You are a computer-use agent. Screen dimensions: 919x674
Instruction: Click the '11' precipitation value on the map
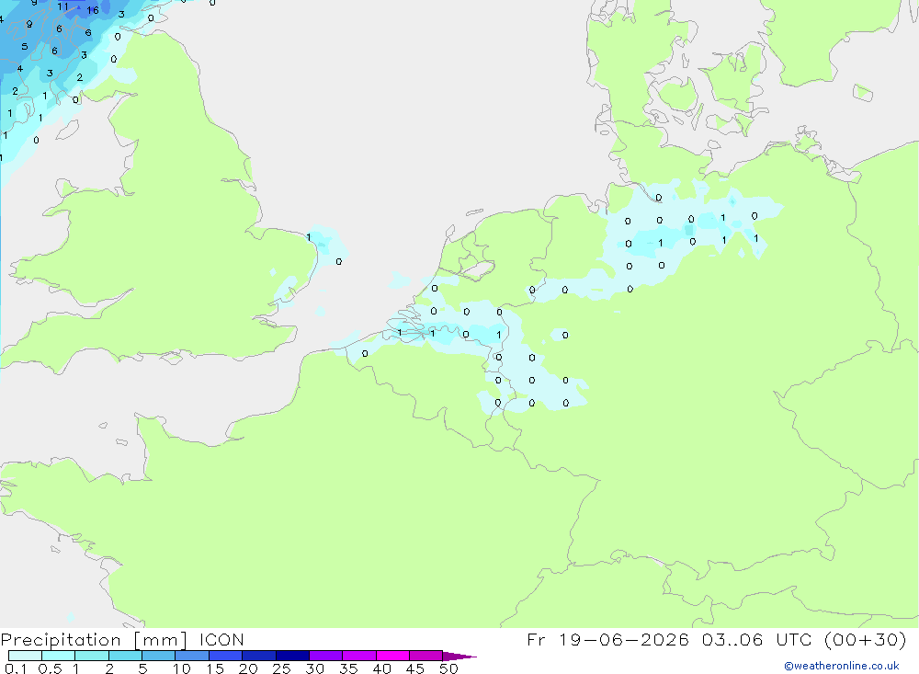pos(62,6)
